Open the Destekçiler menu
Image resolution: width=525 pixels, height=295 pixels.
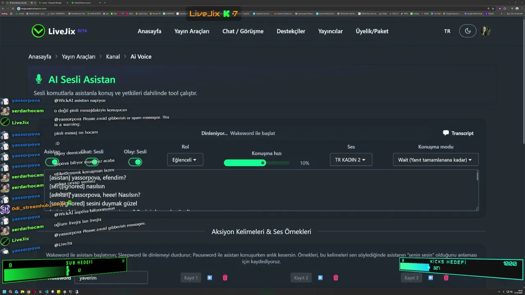point(291,31)
